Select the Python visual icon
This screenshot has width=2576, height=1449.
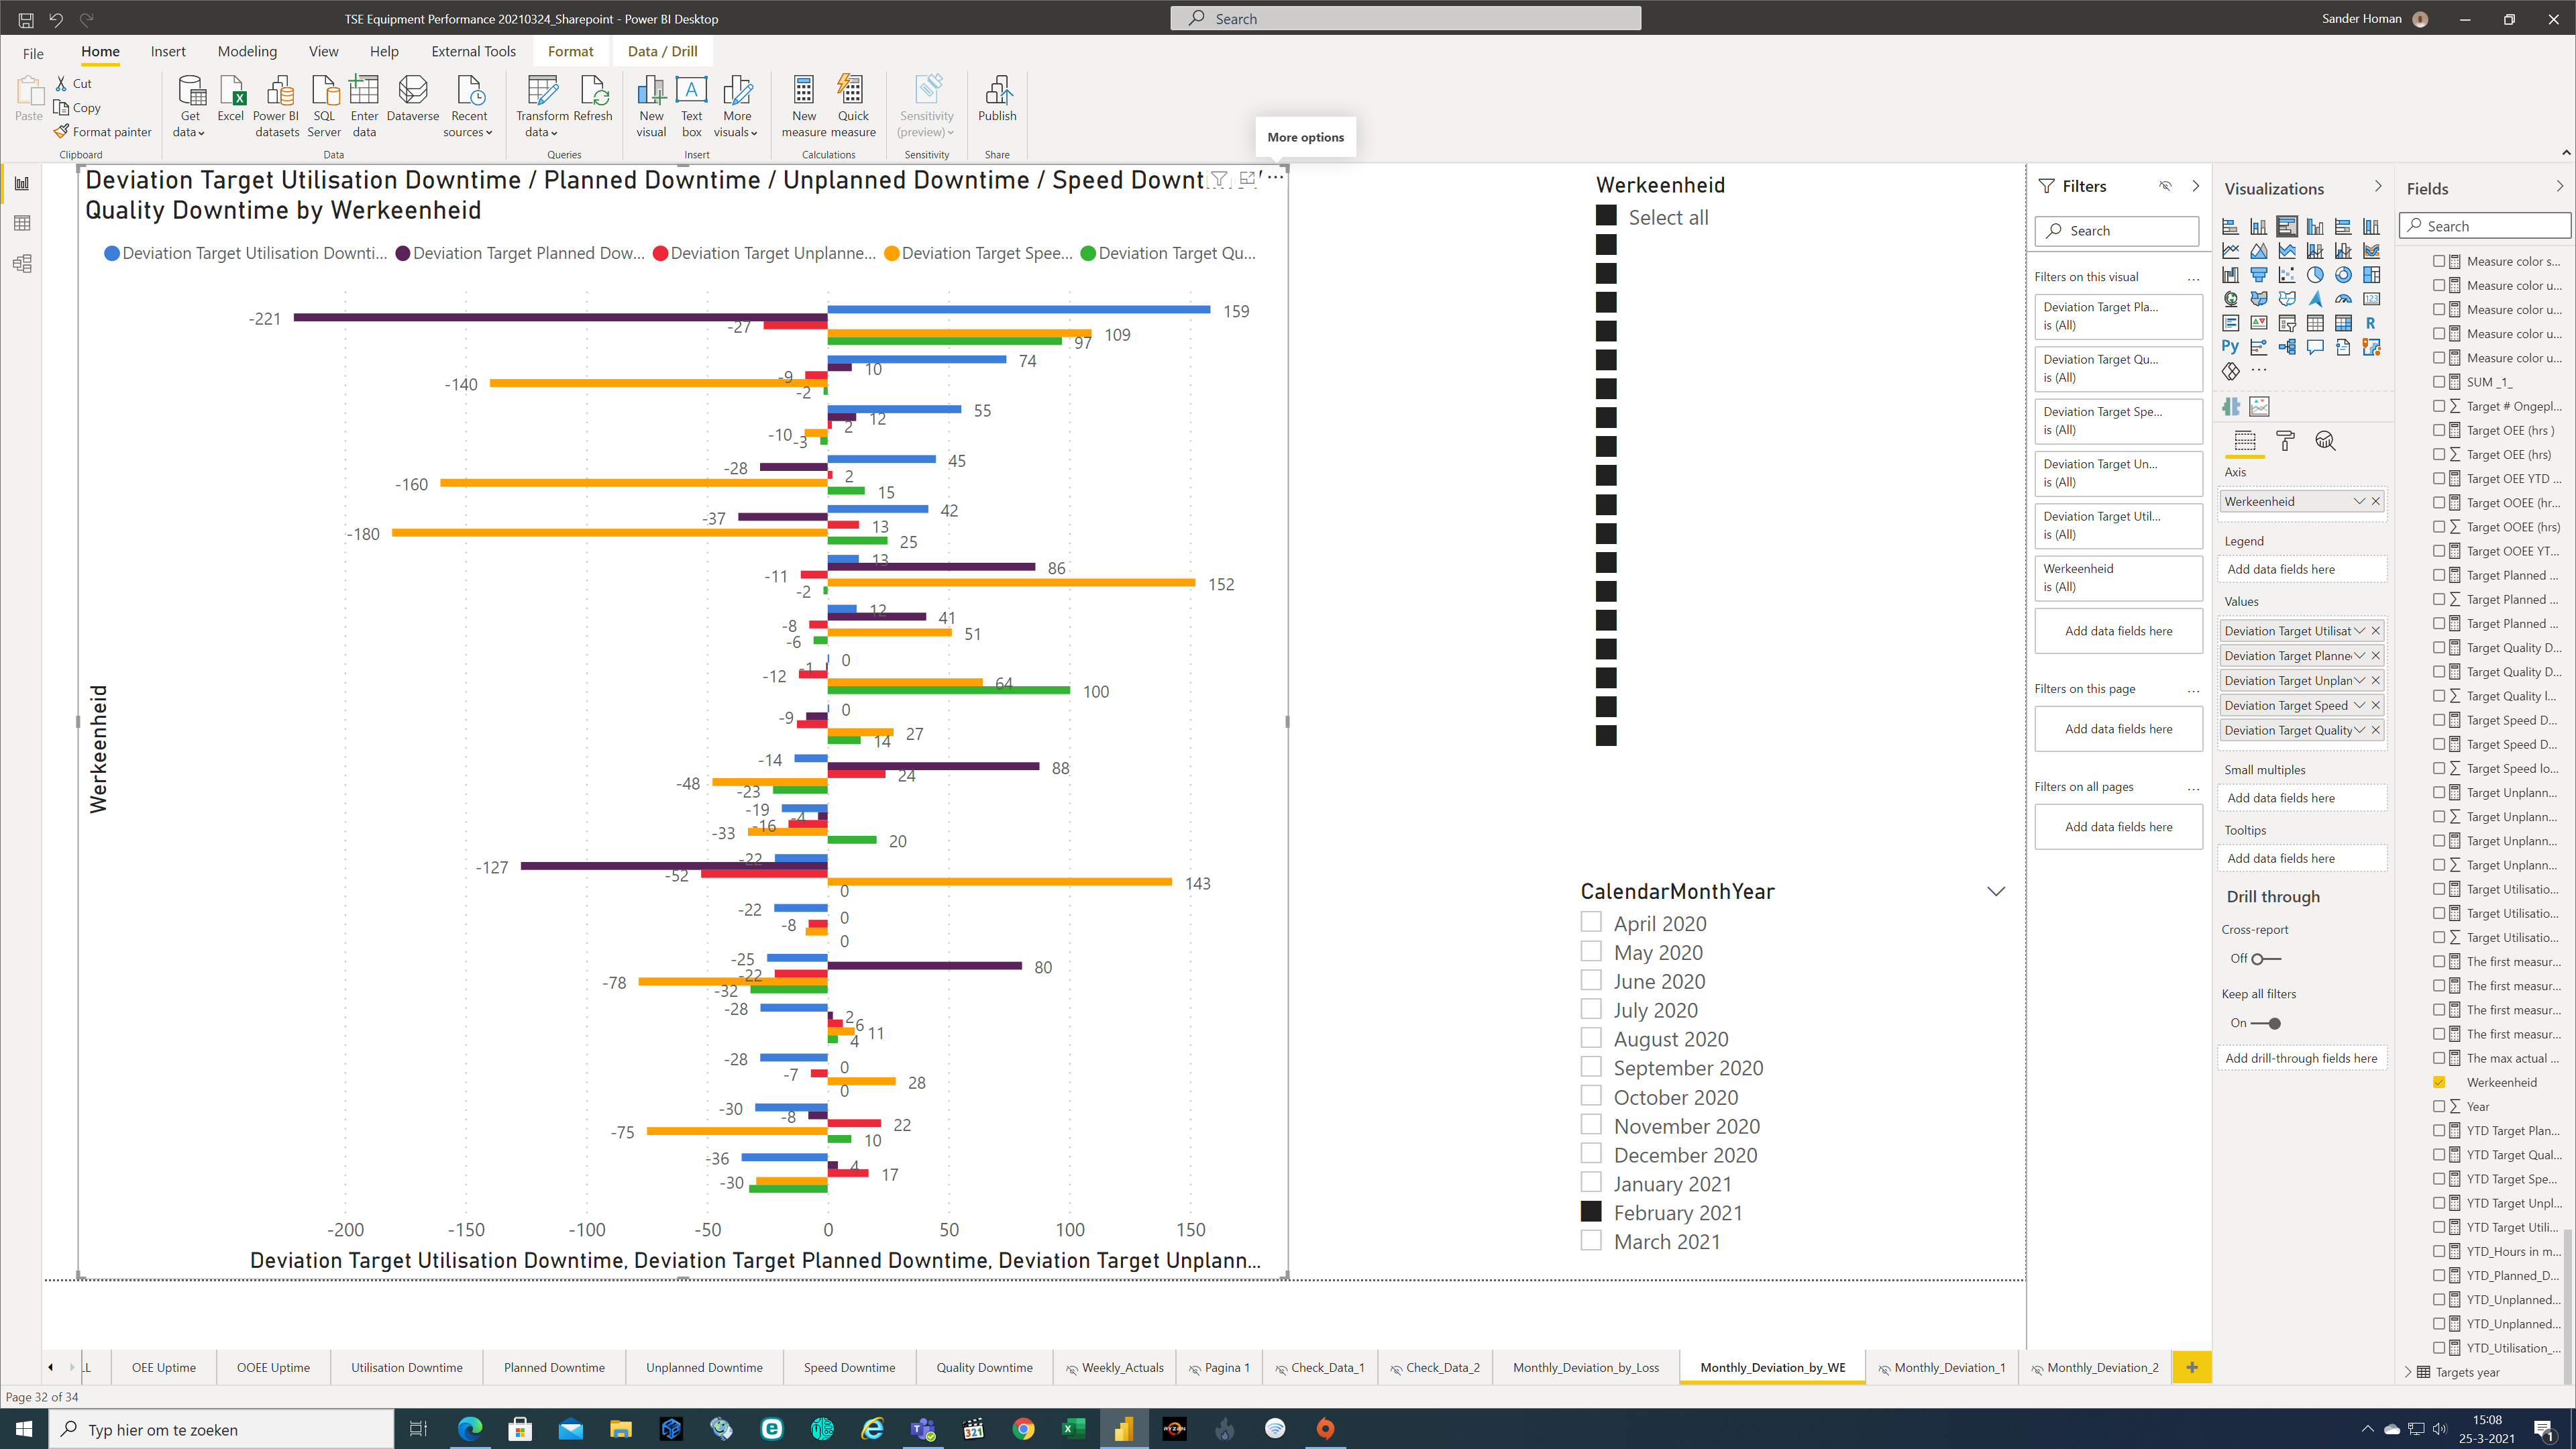2230,347
